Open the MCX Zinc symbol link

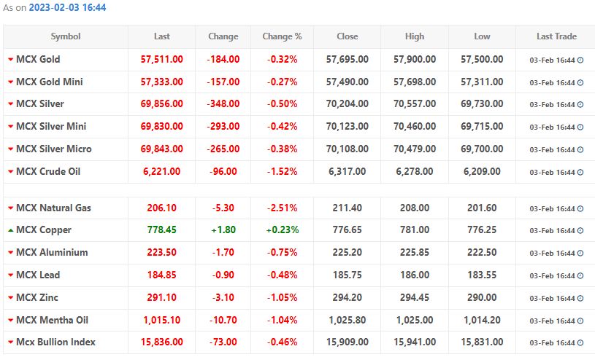coord(37,297)
